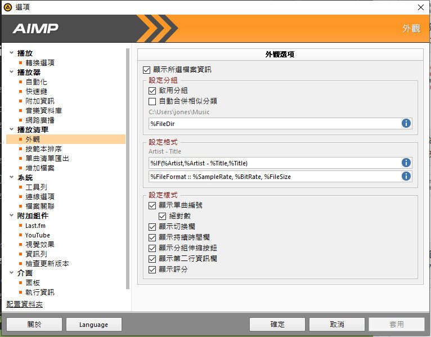Open Last.fm plugin settings
The width and height of the screenshot is (431, 337).
point(35,226)
